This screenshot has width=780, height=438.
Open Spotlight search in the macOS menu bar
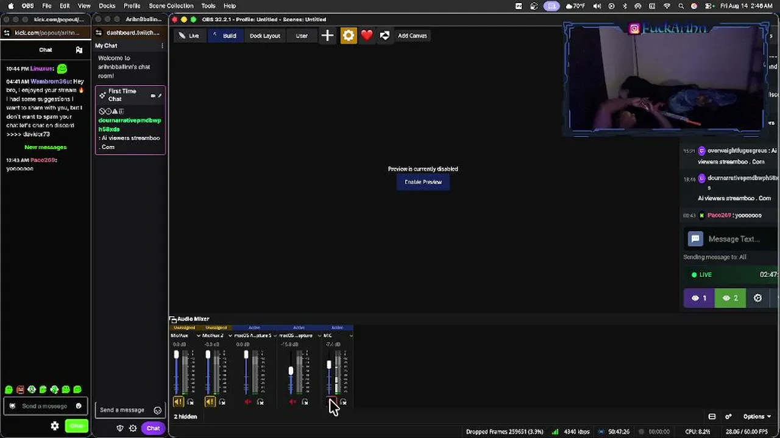(x=681, y=6)
